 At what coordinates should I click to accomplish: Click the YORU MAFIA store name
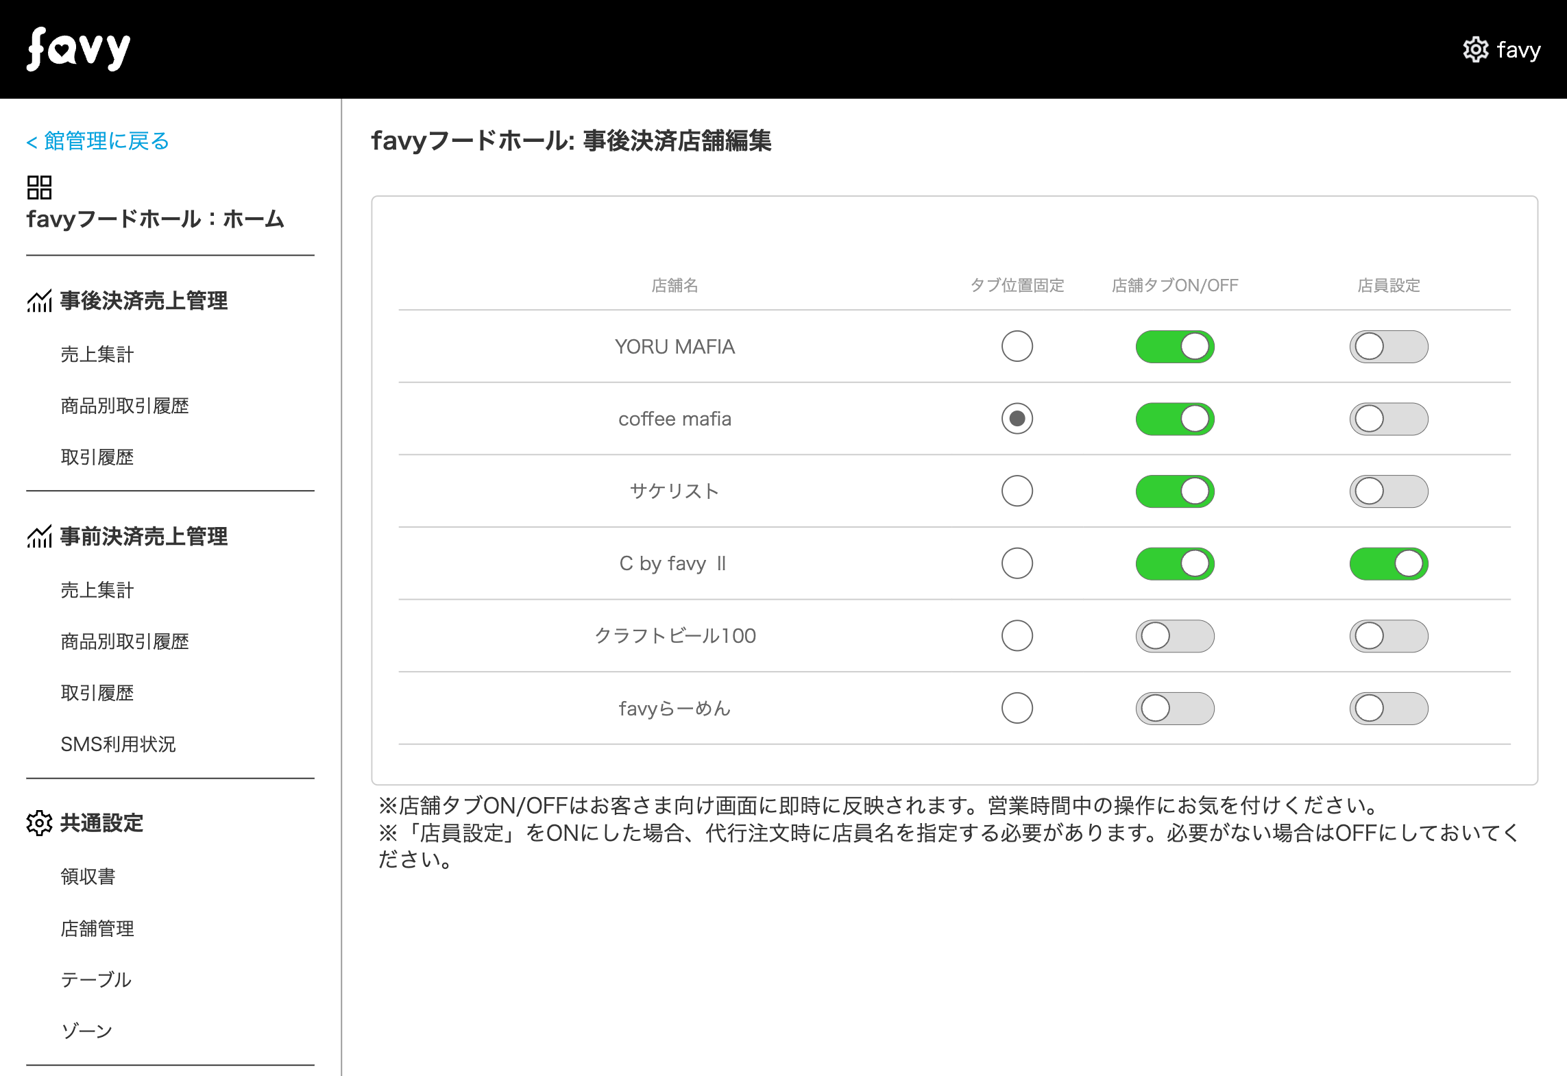pyautogui.click(x=675, y=347)
